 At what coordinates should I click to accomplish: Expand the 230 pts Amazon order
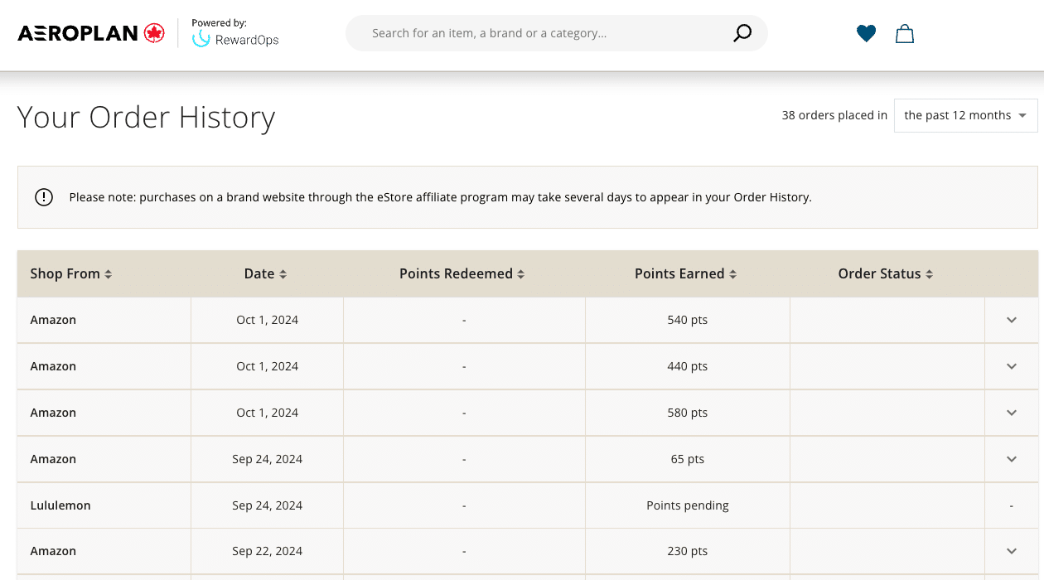(x=1011, y=551)
